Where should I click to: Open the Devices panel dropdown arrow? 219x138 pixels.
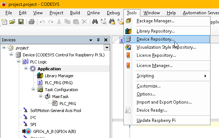[x=91, y=40]
